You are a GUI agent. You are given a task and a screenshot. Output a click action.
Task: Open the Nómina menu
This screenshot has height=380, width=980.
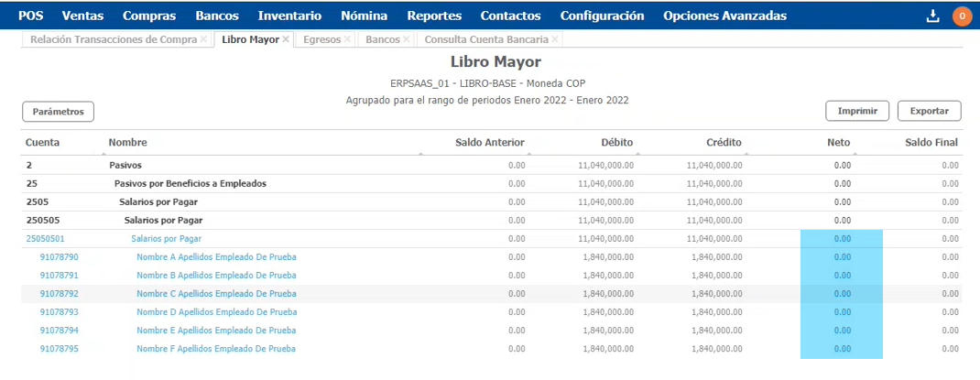(364, 16)
